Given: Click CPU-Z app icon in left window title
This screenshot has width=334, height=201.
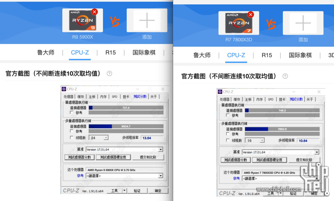Looking at the screenshot, I should click(x=64, y=89).
